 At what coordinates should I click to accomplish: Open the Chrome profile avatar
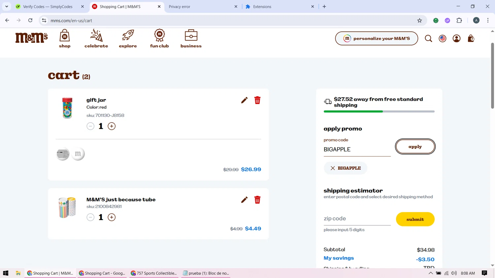(476, 20)
